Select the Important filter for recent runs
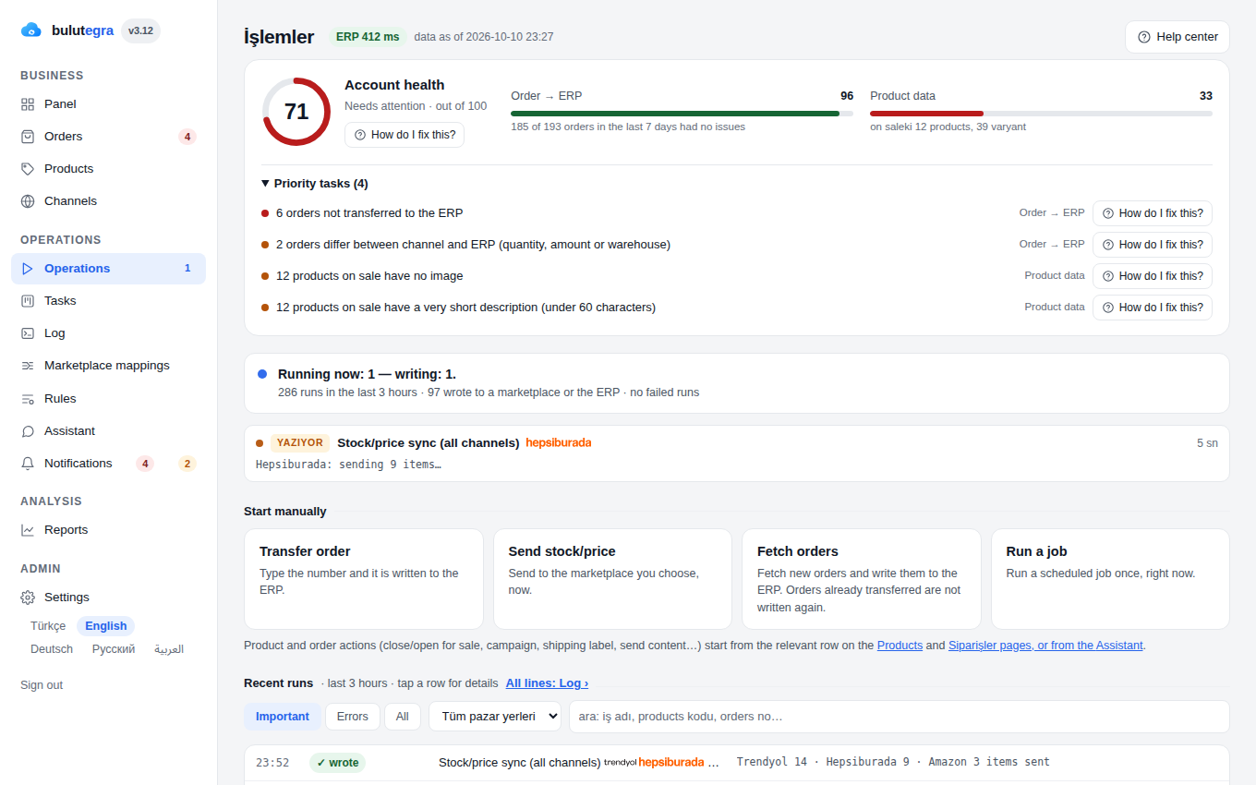Viewport: 1256px width, 785px height. 283,717
